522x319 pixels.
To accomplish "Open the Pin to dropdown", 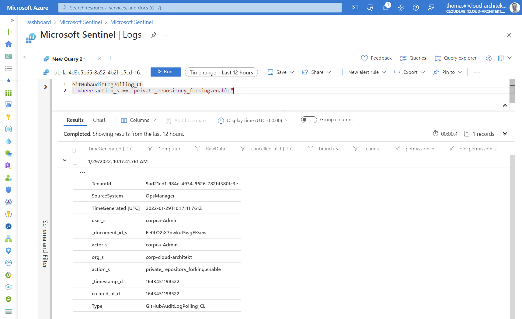I will pos(448,72).
